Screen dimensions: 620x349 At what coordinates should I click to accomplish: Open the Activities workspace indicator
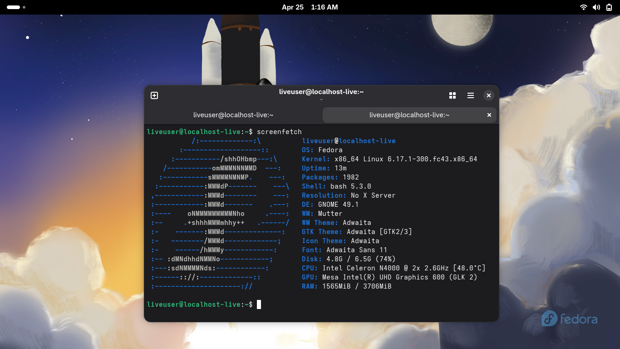pyautogui.click(x=16, y=7)
